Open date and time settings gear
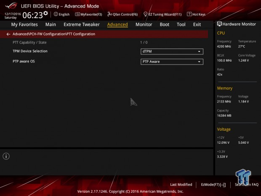The height and width of the screenshot is (196, 261). pos(45,13)
